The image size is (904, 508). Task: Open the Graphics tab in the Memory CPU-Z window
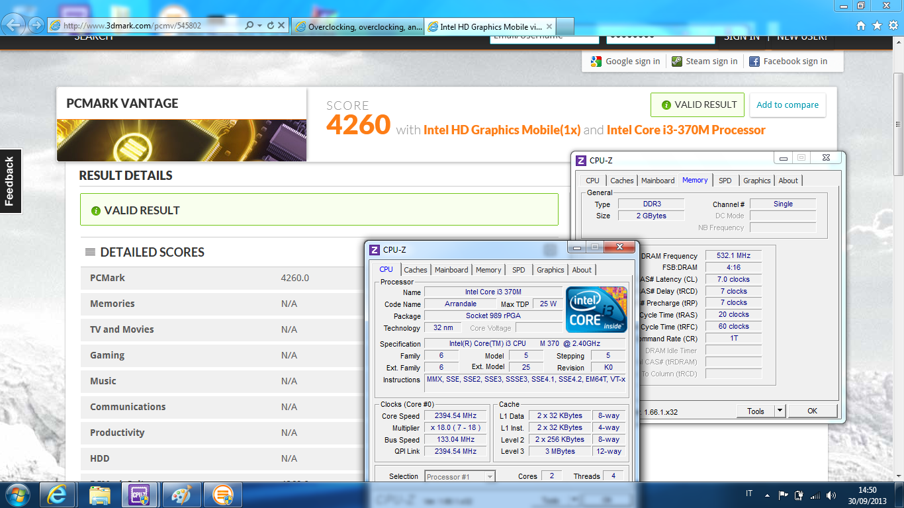pos(757,181)
